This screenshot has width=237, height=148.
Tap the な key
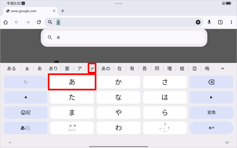(x=118, y=97)
